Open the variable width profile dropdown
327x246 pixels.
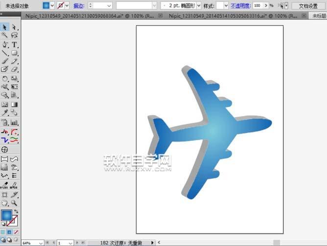154,5
